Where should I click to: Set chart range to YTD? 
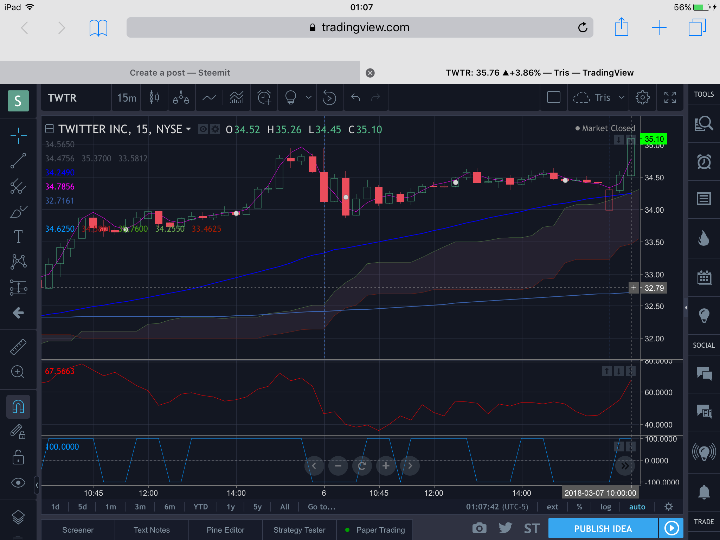pyautogui.click(x=201, y=507)
